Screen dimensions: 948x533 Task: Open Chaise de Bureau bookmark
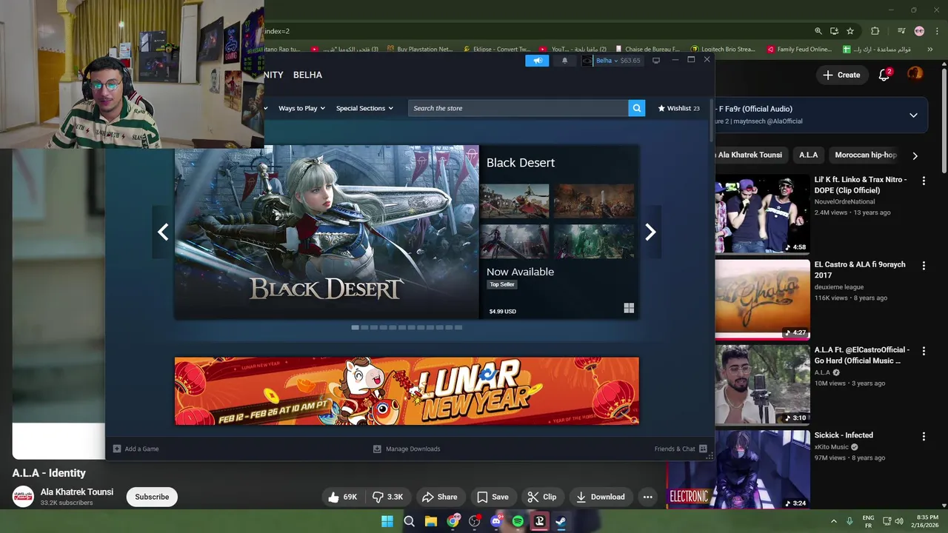(647, 50)
